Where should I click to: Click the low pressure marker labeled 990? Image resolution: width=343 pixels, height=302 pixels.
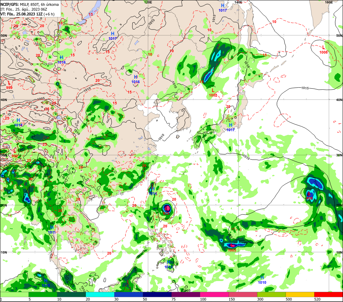click(x=309, y=196)
